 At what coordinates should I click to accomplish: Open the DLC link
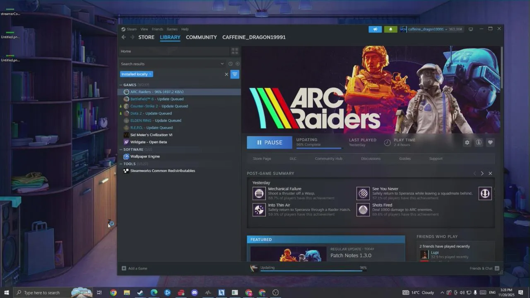(x=293, y=159)
